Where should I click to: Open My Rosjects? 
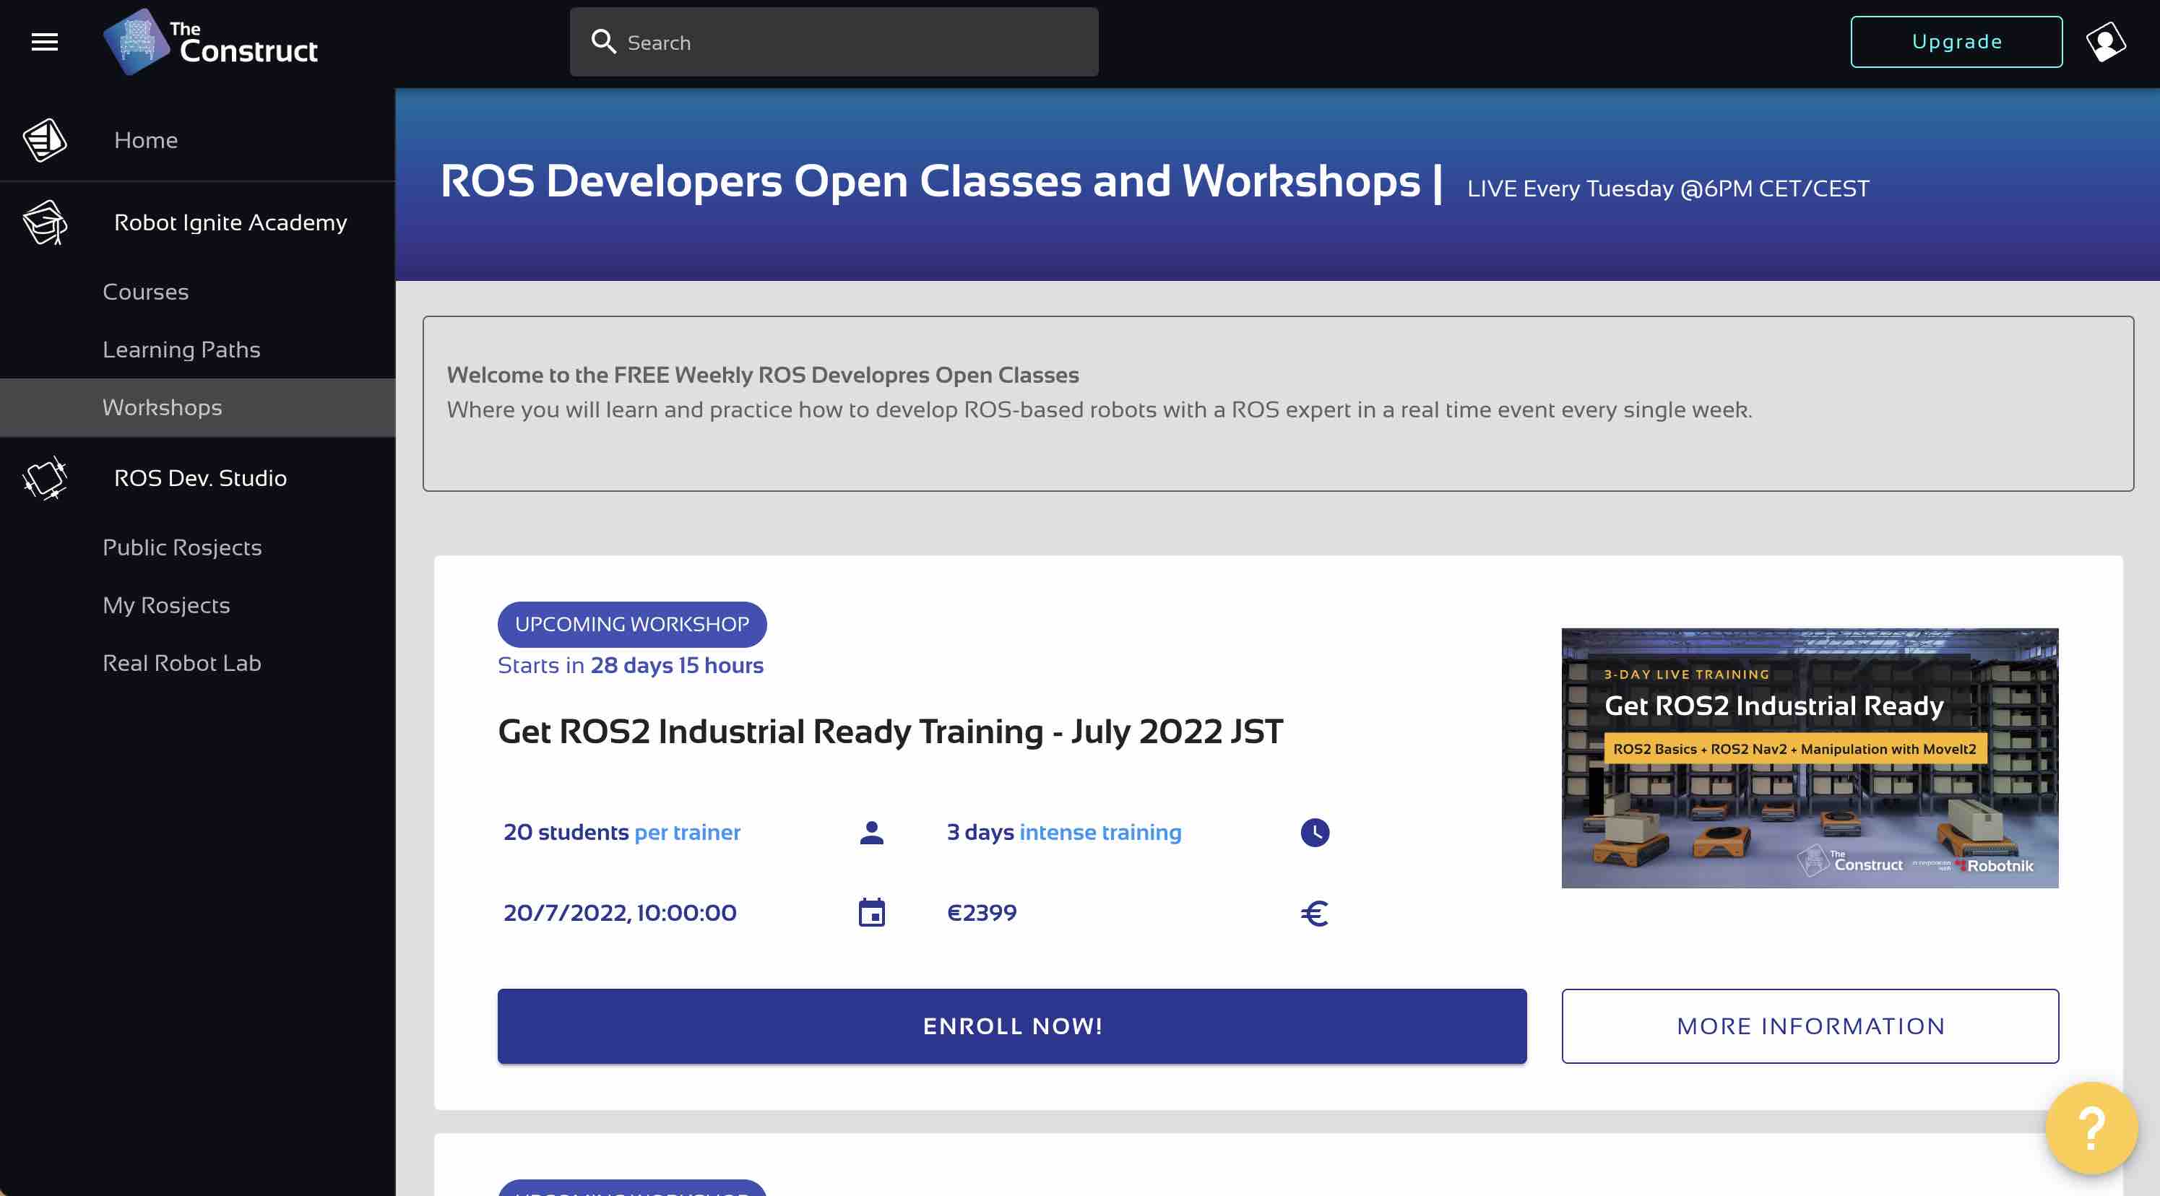[197, 605]
